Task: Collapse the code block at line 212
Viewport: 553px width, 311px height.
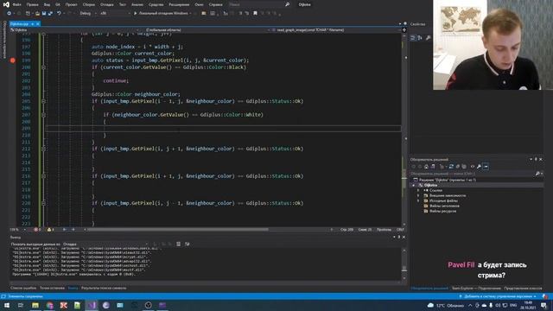Action: point(44,149)
